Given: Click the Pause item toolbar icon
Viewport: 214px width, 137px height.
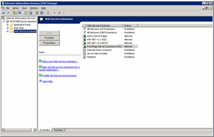Looking at the screenshot, I should 64,13.
